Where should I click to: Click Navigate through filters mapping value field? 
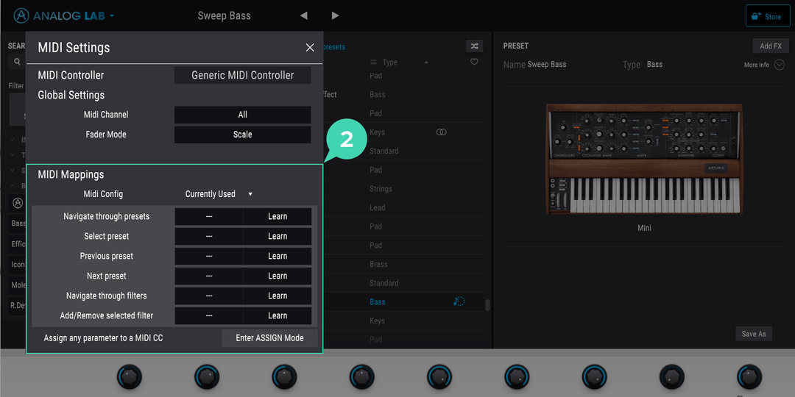click(209, 296)
